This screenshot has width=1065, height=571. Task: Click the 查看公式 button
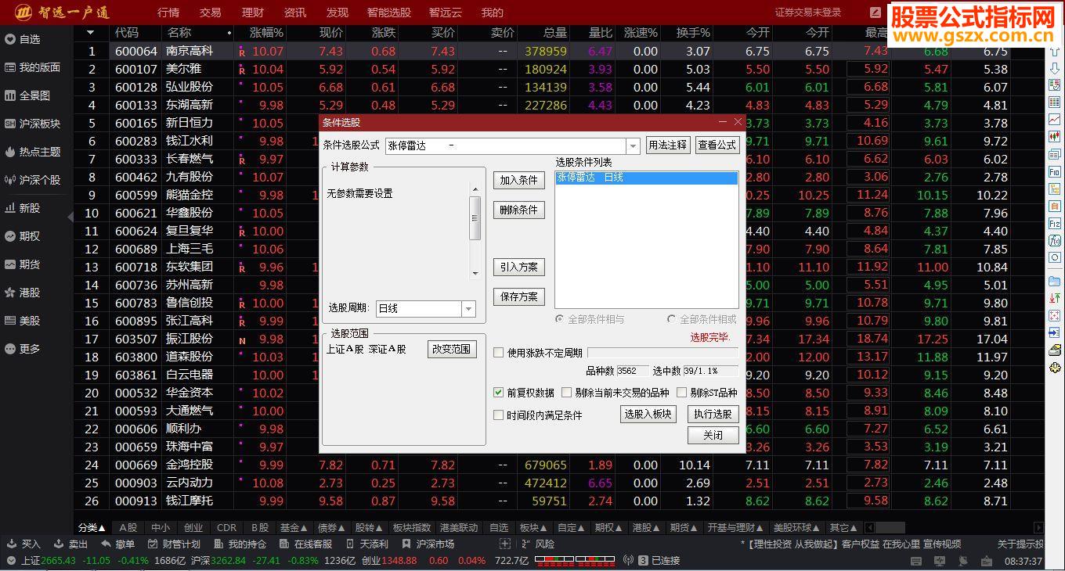click(x=717, y=145)
